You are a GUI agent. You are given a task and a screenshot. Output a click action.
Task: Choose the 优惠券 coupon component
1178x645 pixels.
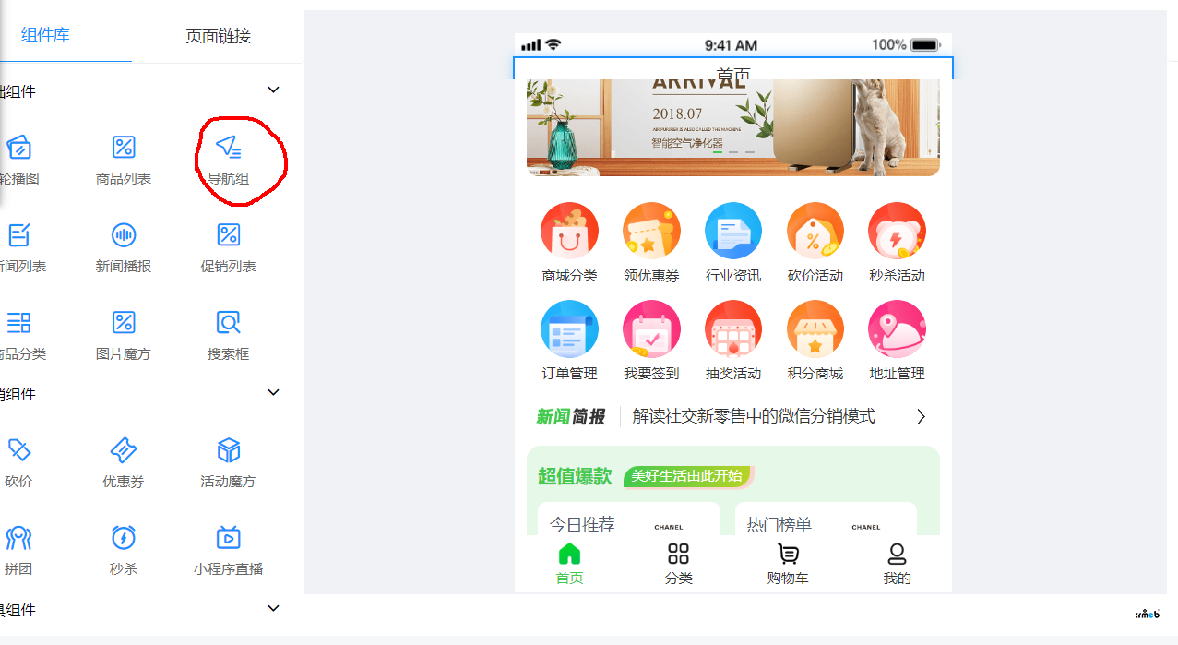pyautogui.click(x=124, y=450)
